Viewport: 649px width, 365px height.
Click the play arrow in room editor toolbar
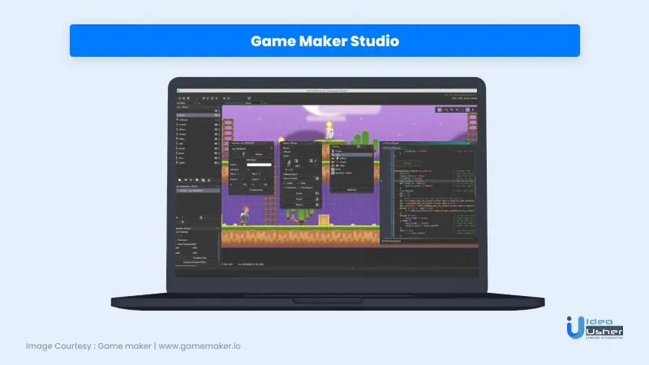pyautogui.click(x=473, y=109)
